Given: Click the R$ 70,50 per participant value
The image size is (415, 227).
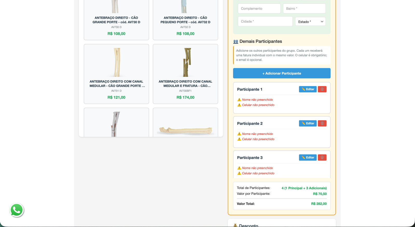Looking at the screenshot, I should coord(320,194).
